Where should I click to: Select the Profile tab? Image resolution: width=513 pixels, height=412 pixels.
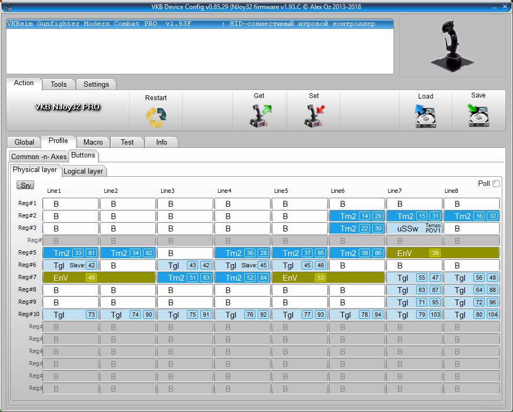coord(58,141)
